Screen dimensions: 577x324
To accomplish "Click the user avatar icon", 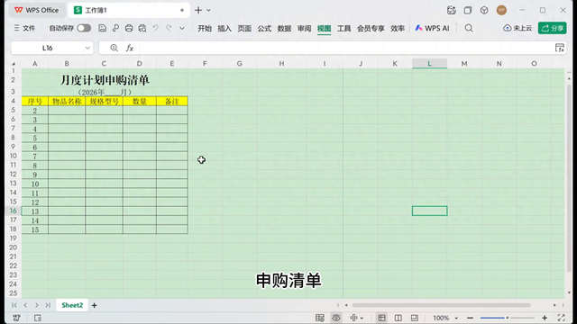I will [501, 10].
